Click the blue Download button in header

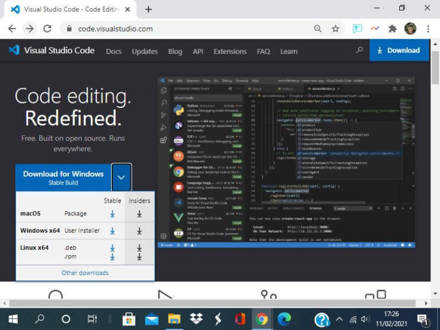pyautogui.click(x=399, y=50)
